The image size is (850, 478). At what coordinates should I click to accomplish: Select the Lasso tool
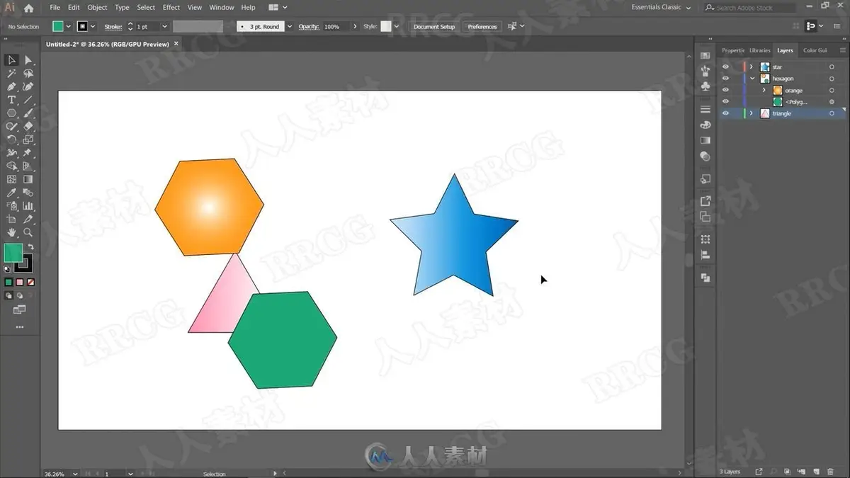coord(28,74)
